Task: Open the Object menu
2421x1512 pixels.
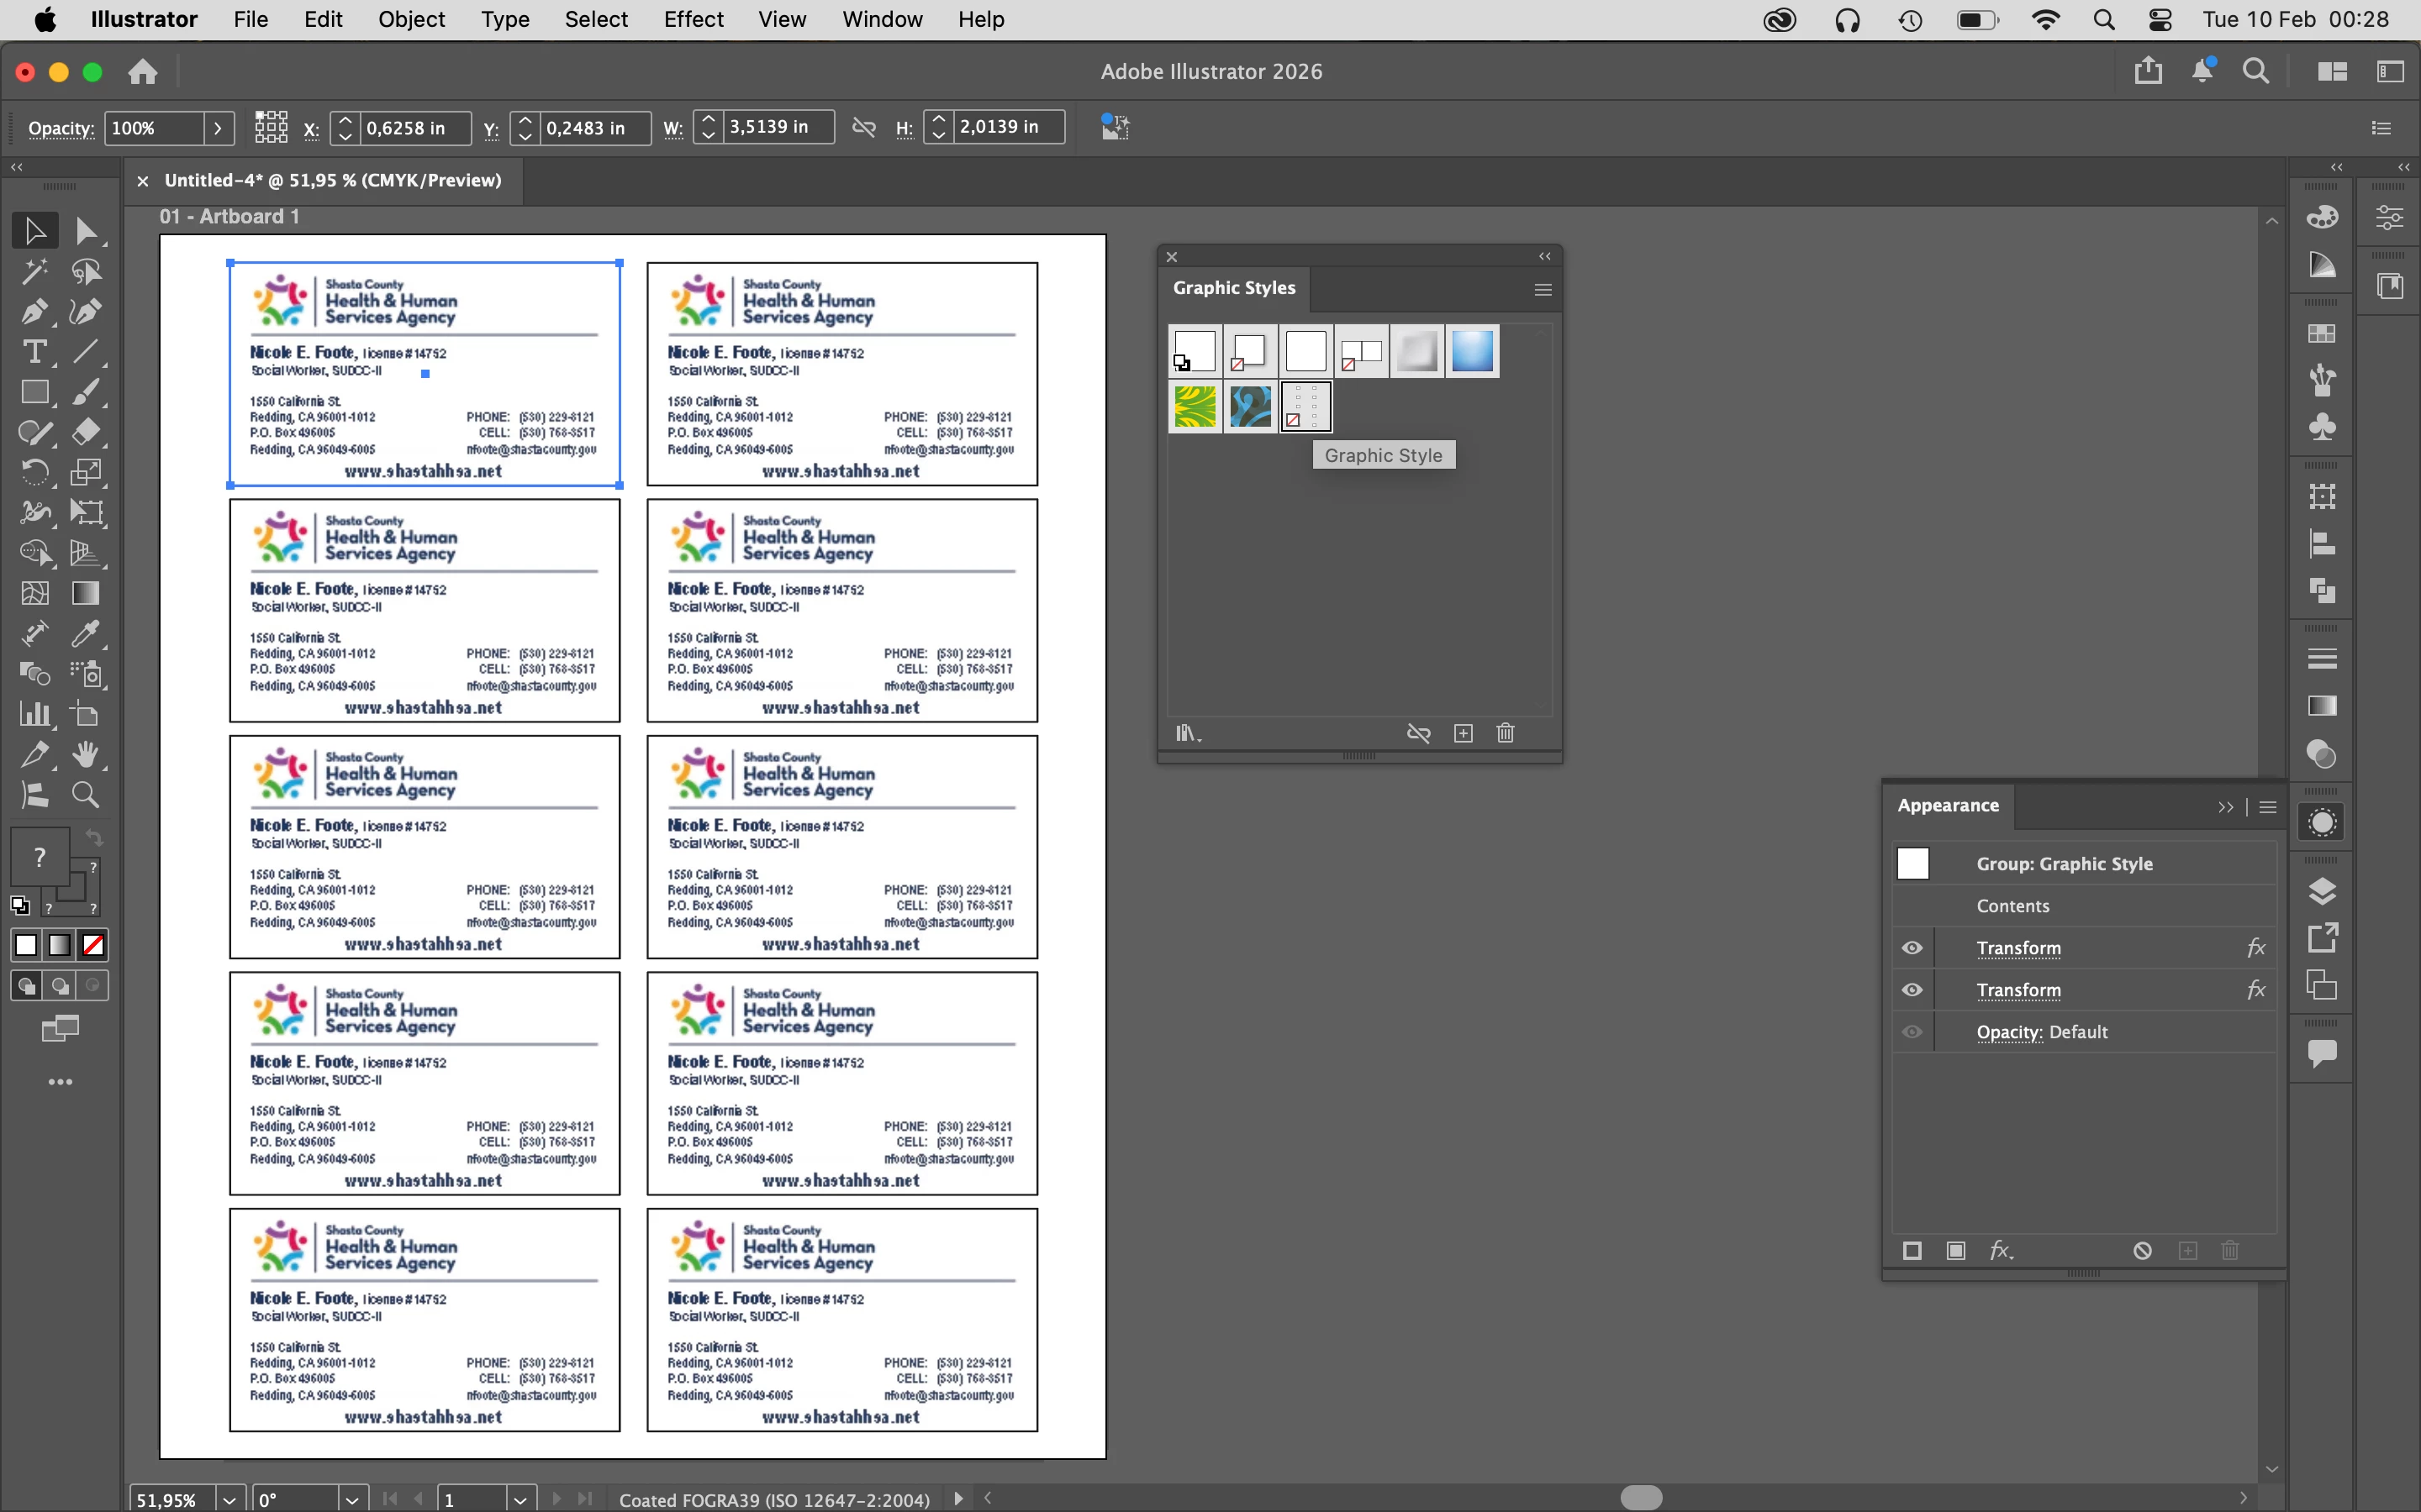Action: coord(411,19)
